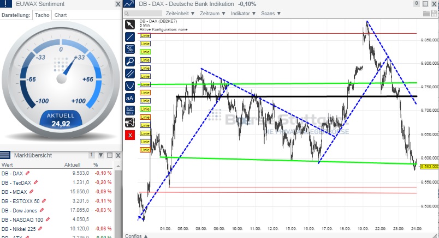Select the aA text annotation tool

(130, 98)
